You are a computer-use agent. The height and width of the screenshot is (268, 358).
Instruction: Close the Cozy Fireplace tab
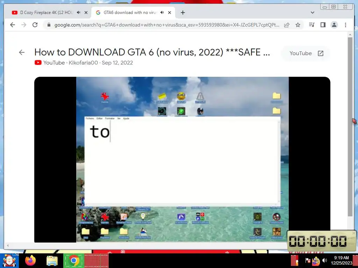point(86,13)
